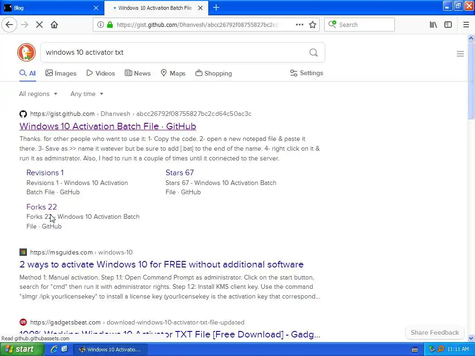Toggle the sidebar view icon
This screenshot has height=356, width=475.
[x=448, y=25]
